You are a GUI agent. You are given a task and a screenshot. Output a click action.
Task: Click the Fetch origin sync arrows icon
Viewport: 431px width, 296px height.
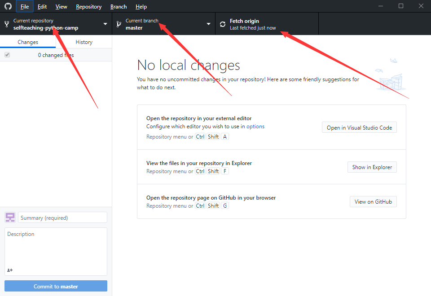click(x=223, y=24)
